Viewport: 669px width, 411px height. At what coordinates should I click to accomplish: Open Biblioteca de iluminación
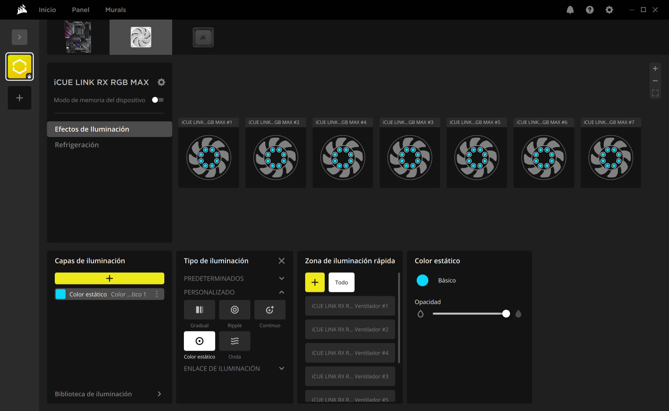click(x=108, y=394)
